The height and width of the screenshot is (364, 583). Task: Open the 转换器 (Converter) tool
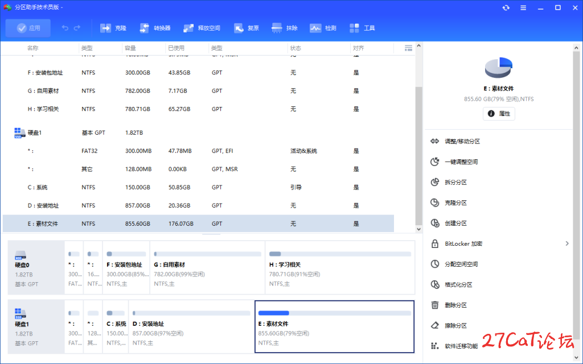[145, 28]
